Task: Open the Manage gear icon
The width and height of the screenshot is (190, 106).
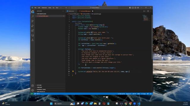Action: tap(32, 90)
